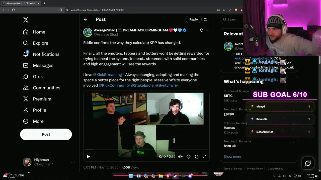Click the Grok explain icon on post
The width and height of the screenshot is (321, 180).
[x=201, y=30]
